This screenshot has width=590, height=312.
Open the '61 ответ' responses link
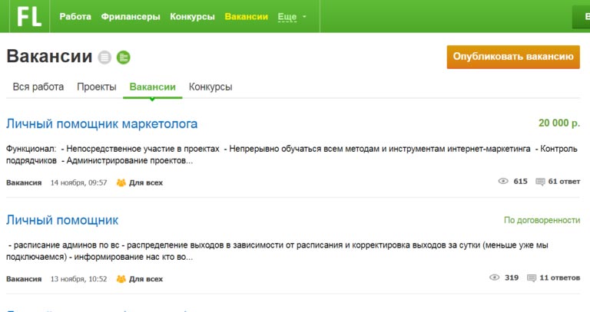point(564,182)
